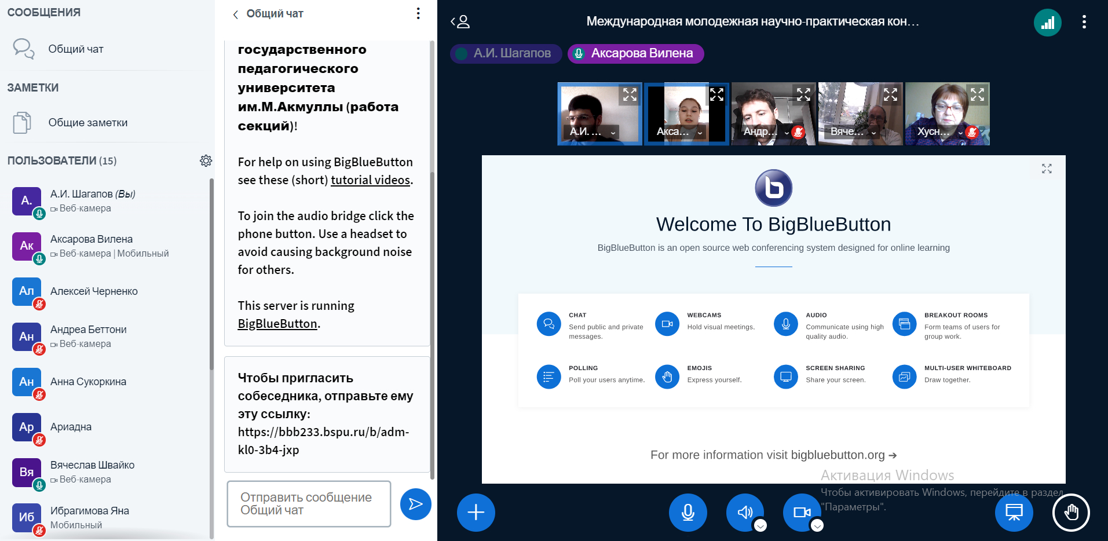Expand the webcam options dropdown arrow
Image resolution: width=1108 pixels, height=541 pixels.
[817, 525]
